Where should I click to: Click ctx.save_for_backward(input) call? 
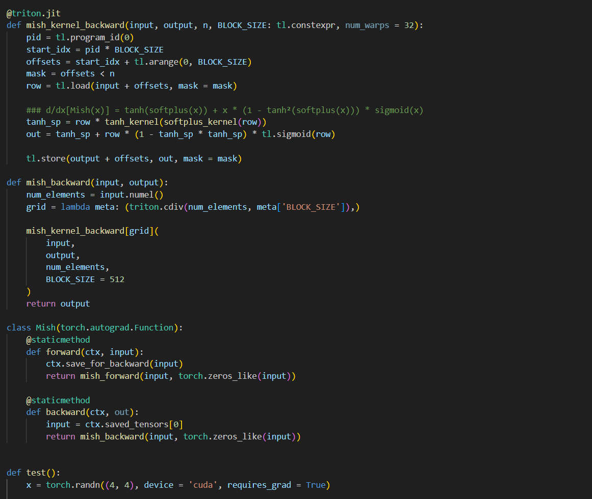tap(114, 364)
